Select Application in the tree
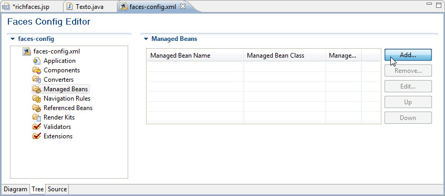 click(x=59, y=61)
